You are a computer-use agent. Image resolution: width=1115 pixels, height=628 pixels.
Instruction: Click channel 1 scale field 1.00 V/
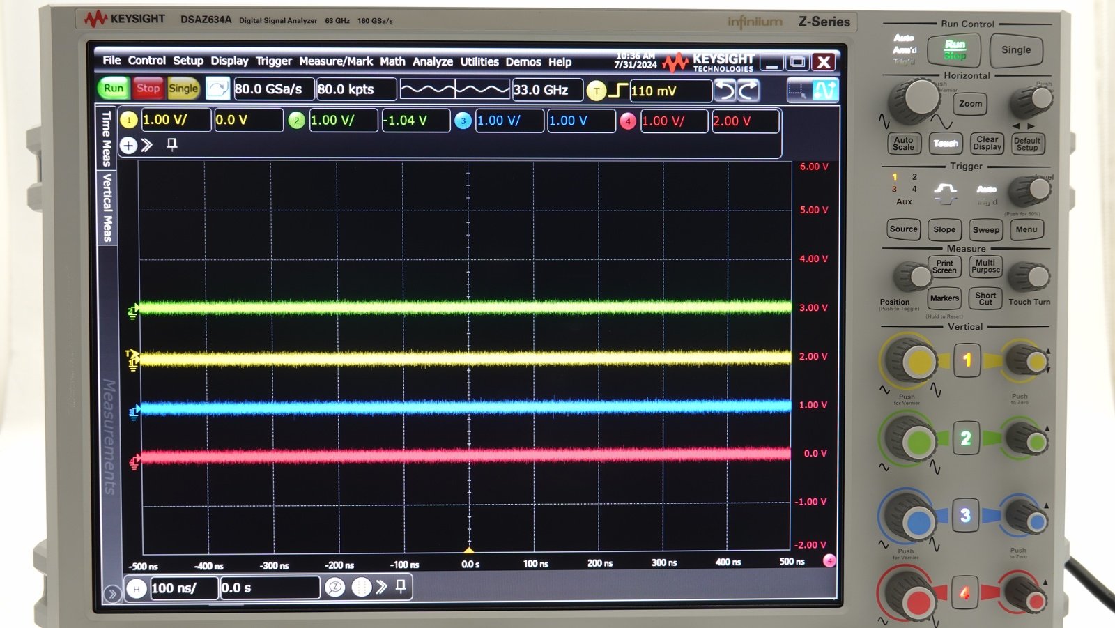(x=176, y=120)
